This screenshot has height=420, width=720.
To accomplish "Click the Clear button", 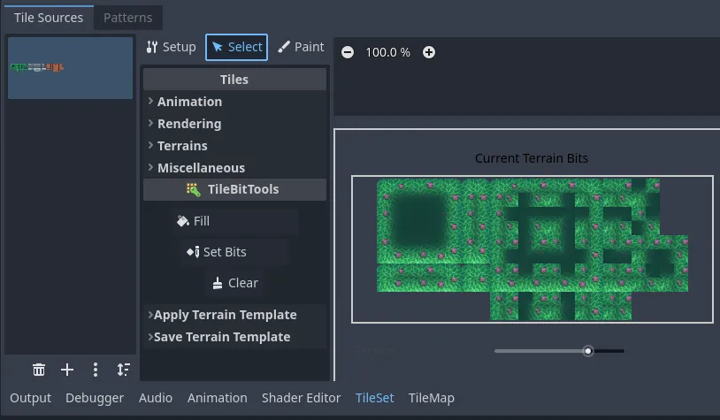I will click(235, 283).
